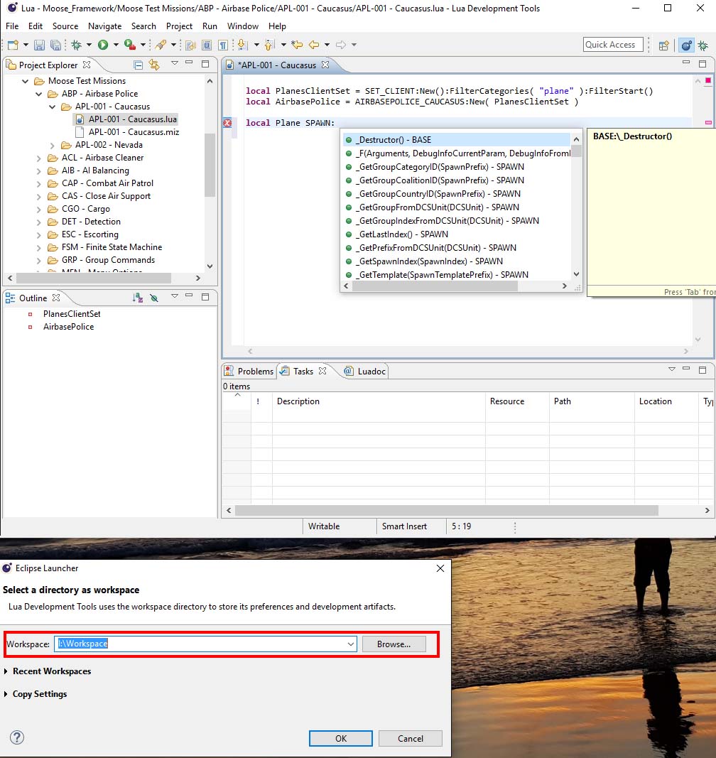Switch to the Problems tab
The image size is (716, 758).
(x=249, y=371)
